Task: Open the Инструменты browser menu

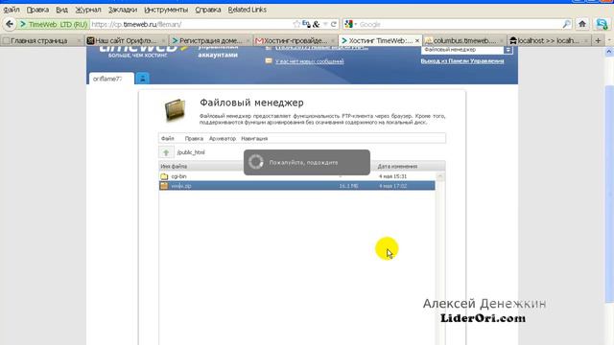Action: 166,10
